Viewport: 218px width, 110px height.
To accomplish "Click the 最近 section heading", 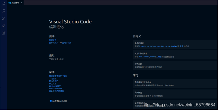I will [x=52, y=55].
